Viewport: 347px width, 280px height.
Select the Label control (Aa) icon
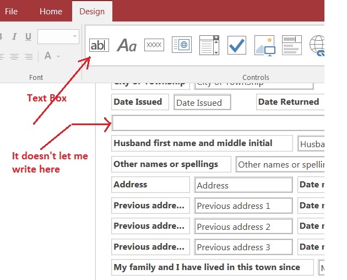(x=127, y=45)
